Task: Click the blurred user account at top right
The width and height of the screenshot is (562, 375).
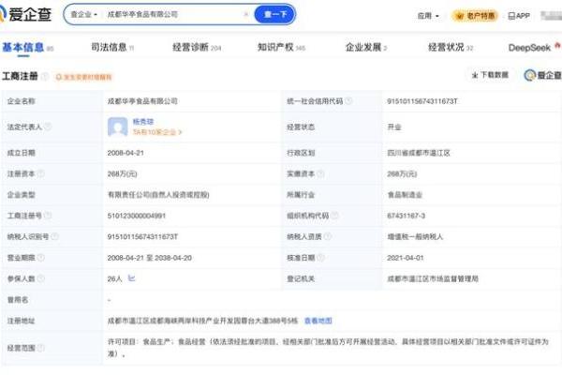Action: [x=552, y=16]
